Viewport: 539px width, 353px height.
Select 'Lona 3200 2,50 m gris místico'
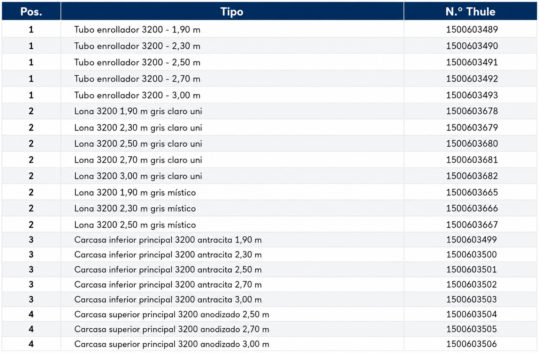click(135, 225)
